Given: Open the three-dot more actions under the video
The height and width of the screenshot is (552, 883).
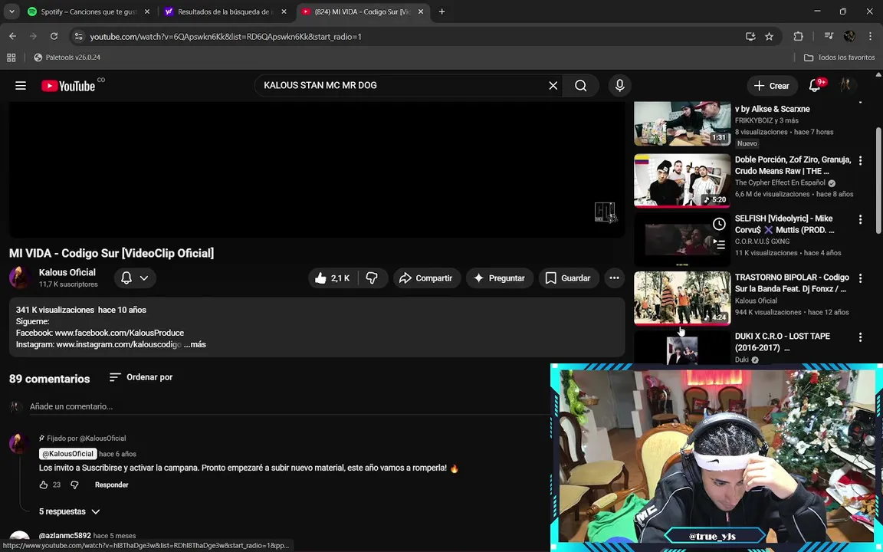Looking at the screenshot, I should point(615,278).
